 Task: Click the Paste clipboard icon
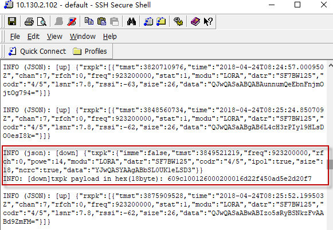(101, 21)
